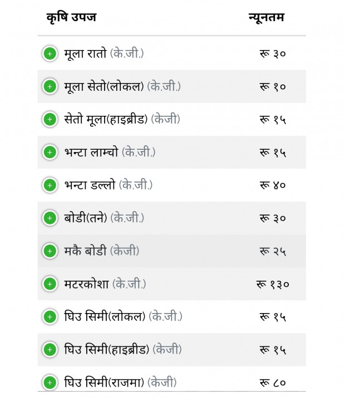Expand the मूला रातो row plus icon
This screenshot has width=345, height=401.
coord(50,53)
